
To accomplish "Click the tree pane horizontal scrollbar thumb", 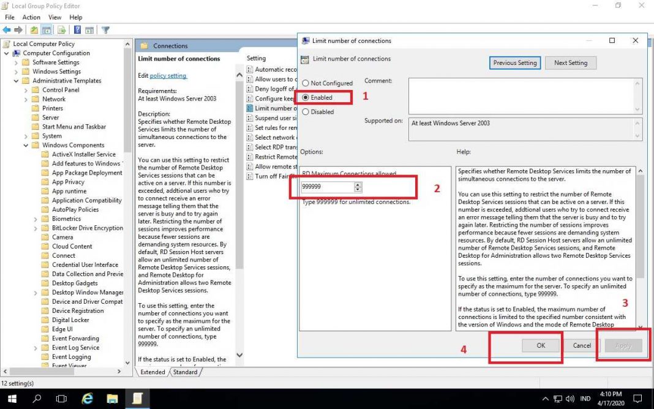I will tap(42, 371).
